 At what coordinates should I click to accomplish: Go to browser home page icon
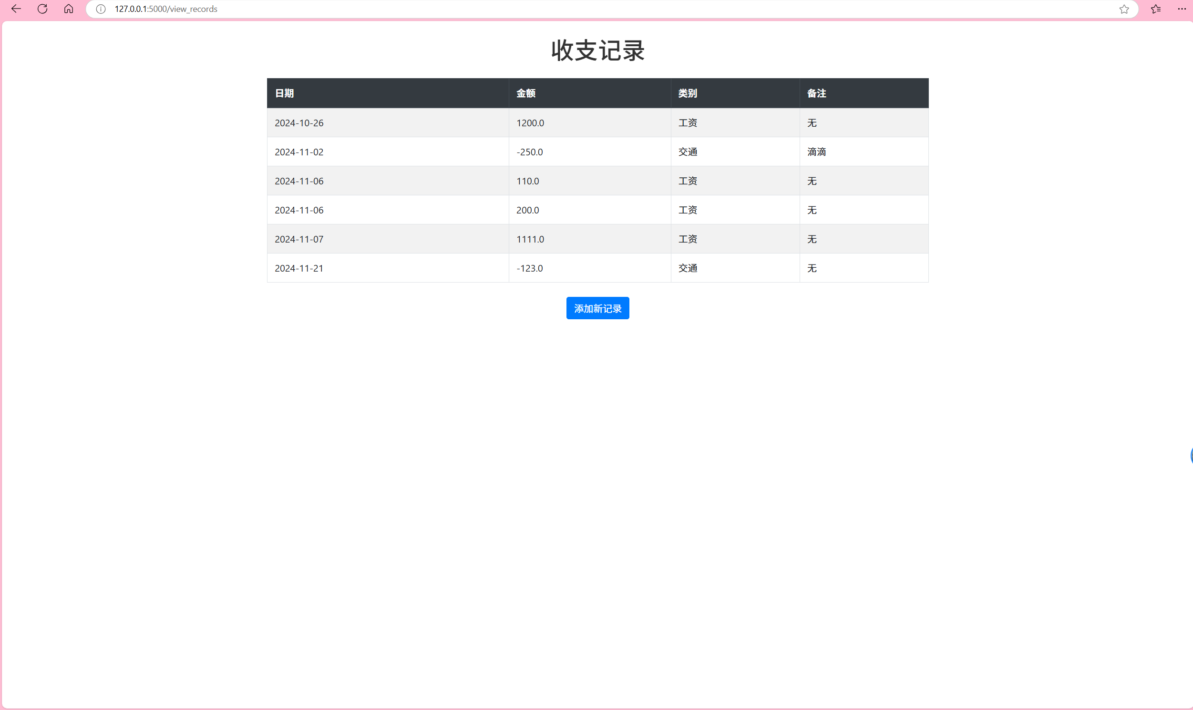click(x=69, y=9)
